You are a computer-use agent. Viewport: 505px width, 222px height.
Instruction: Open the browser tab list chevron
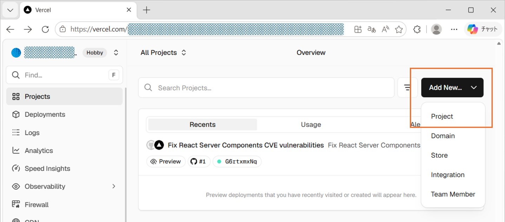(10, 10)
